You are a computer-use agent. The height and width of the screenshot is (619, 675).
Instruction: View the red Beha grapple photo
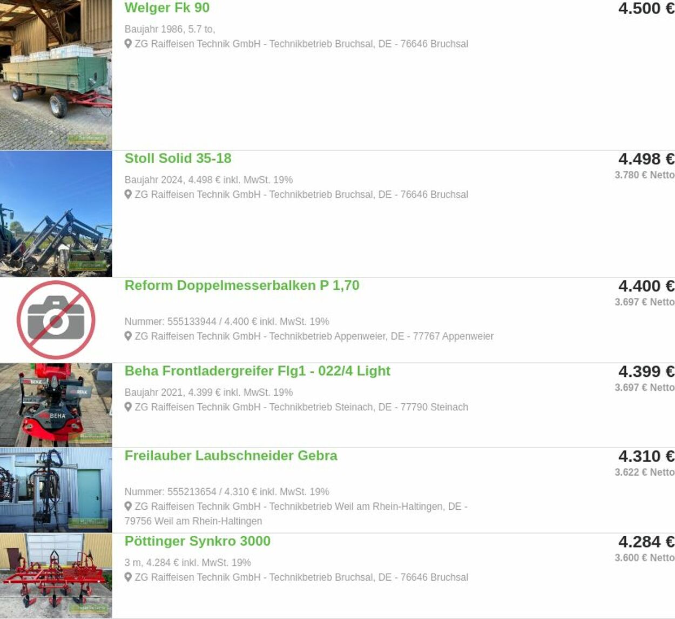pos(56,405)
